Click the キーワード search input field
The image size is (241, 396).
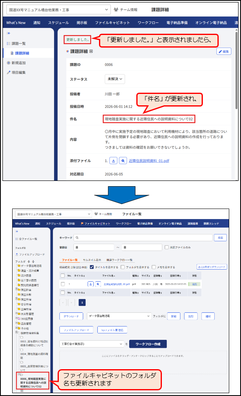coord(143,238)
